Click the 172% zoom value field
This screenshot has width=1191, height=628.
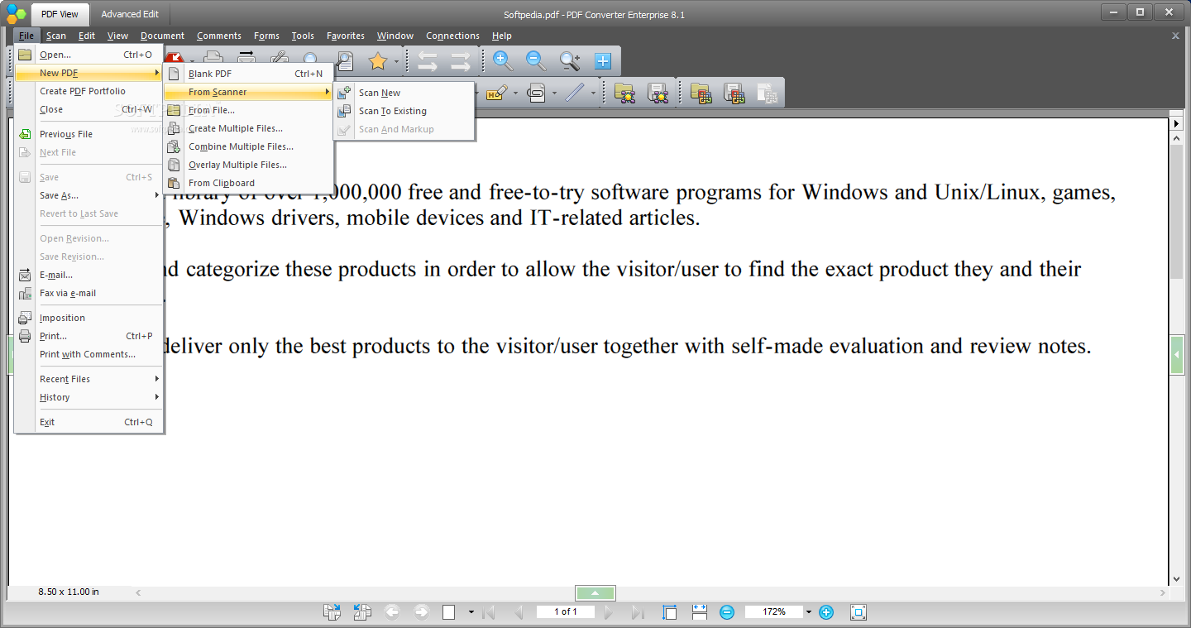[x=774, y=612]
